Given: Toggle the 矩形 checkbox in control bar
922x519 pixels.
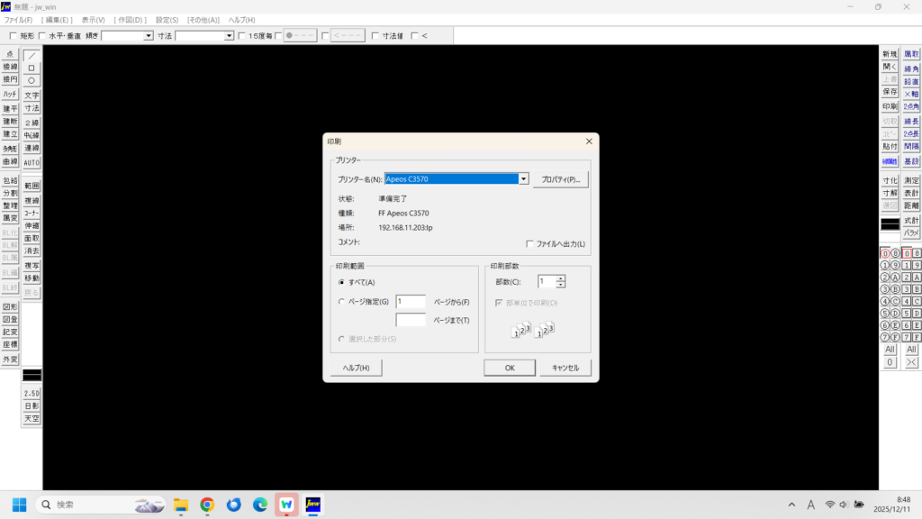Looking at the screenshot, I should [x=13, y=36].
